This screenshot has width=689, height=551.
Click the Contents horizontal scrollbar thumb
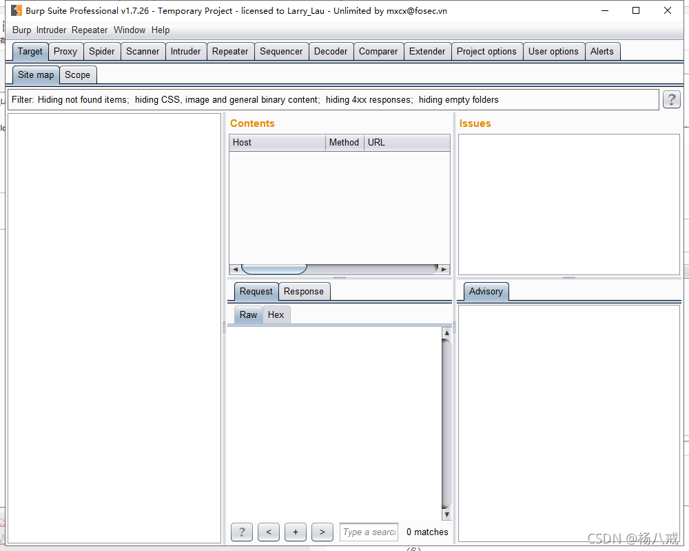274,269
